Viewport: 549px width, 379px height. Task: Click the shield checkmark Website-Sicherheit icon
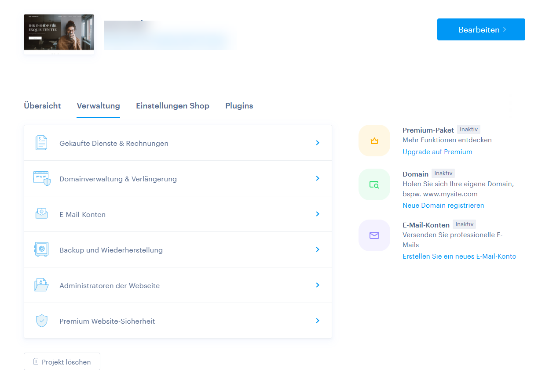pos(41,321)
